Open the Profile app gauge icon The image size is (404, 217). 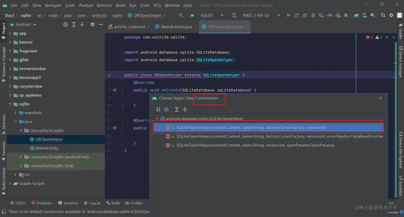pos(329,15)
